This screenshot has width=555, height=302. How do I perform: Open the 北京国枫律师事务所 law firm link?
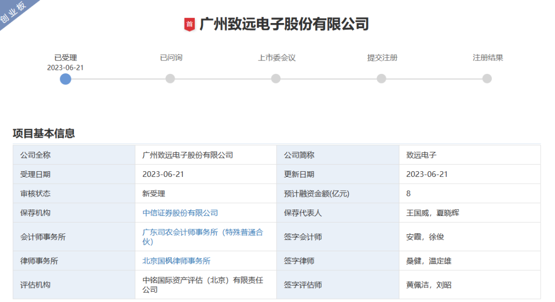click(x=176, y=261)
